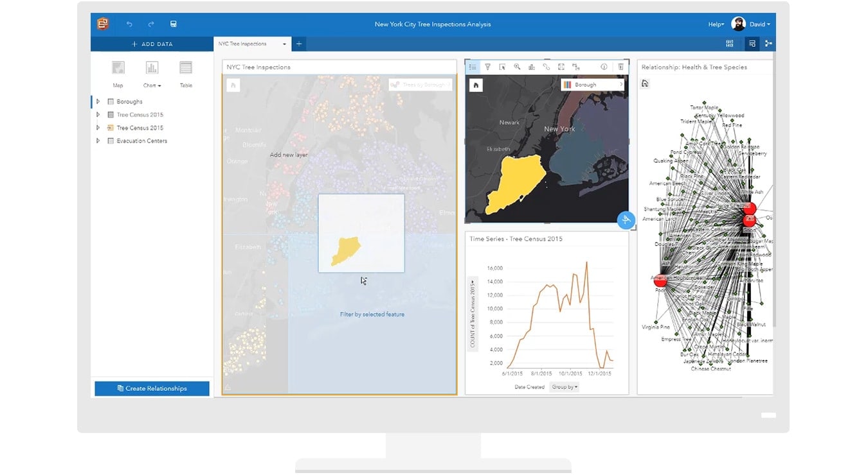Click the red Poor health node

pos(660,280)
